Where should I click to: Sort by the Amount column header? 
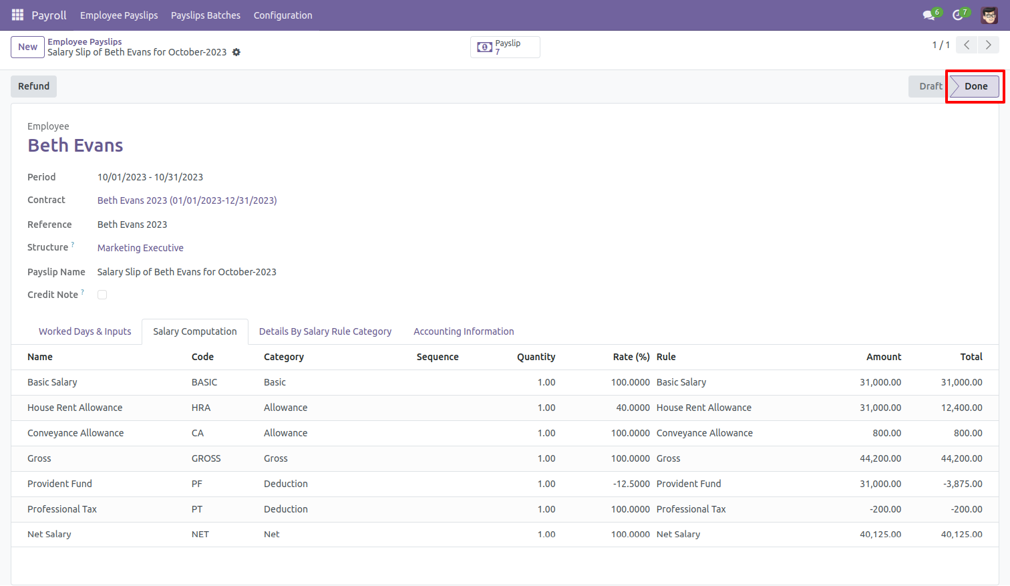(x=884, y=357)
